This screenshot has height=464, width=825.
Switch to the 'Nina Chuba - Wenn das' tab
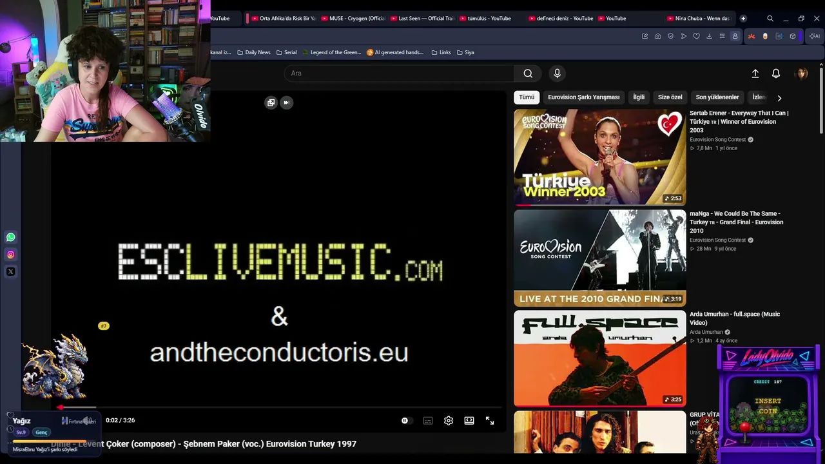click(x=699, y=18)
